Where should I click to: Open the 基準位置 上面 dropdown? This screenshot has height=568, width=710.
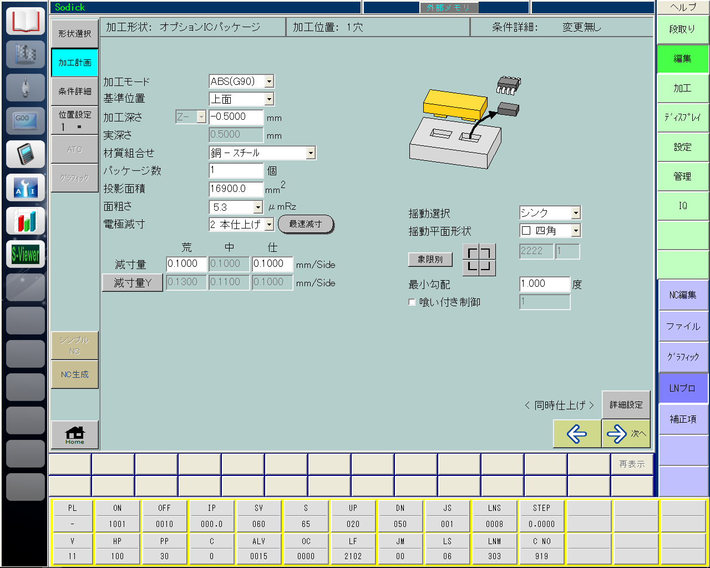click(269, 99)
